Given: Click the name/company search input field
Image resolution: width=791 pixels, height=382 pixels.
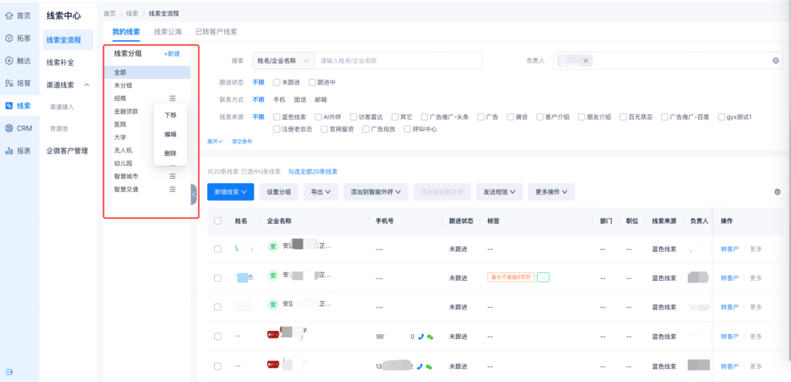Looking at the screenshot, I should 398,61.
